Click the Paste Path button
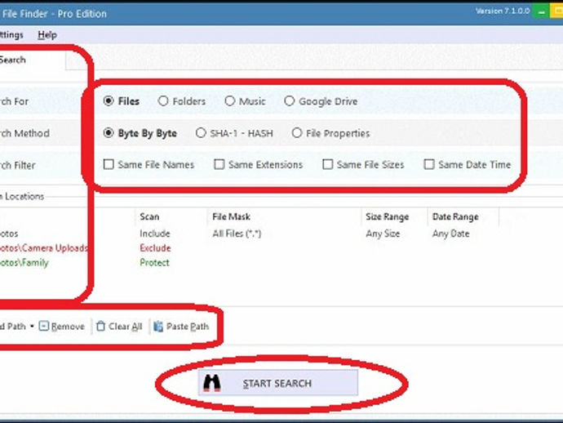This screenshot has width=563, height=423. coord(181,327)
